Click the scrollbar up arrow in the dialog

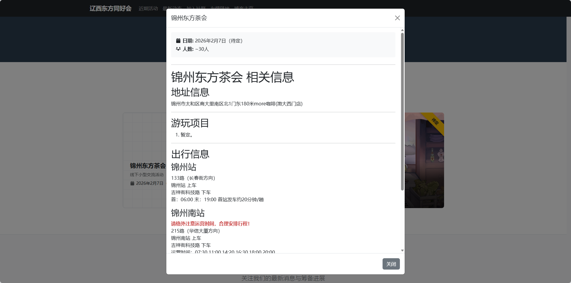pos(402,30)
